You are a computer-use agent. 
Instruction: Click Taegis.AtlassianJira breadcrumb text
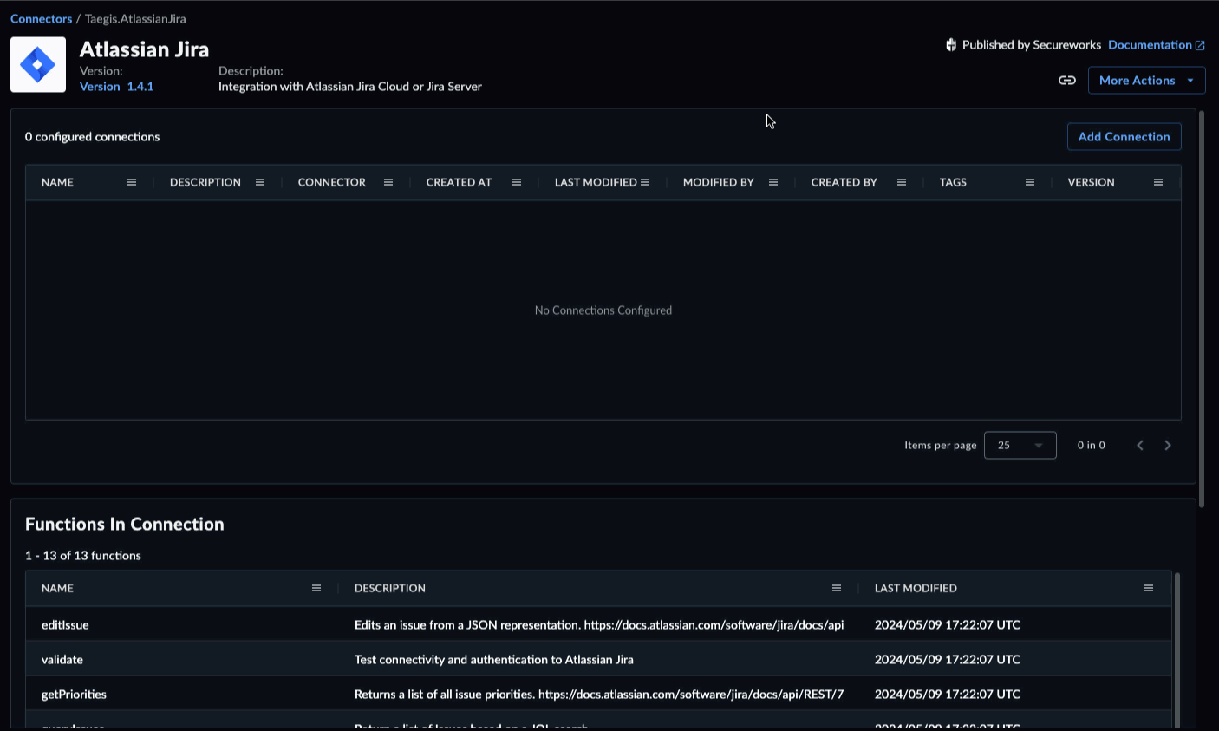click(x=135, y=18)
